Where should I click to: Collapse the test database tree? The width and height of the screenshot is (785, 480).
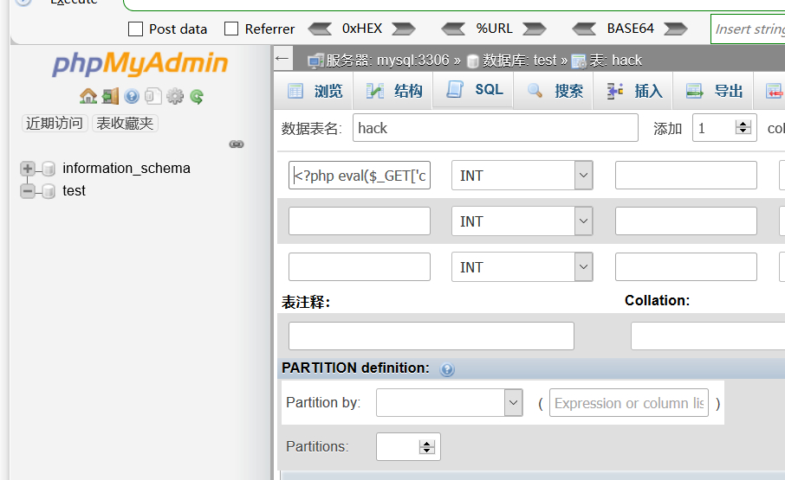tap(28, 191)
